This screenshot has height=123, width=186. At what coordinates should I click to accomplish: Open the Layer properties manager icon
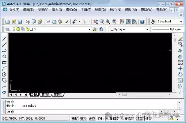(7, 29)
